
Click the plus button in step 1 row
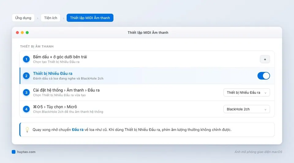[x=265, y=59]
